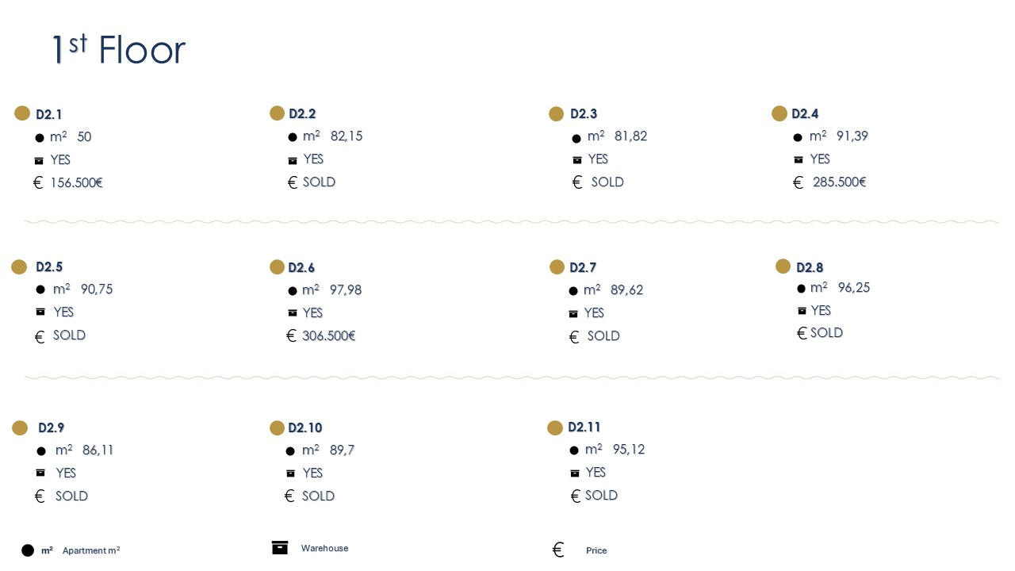Viewport: 1015px width, 571px height.
Task: Click the SOLD status under D2.7
Action: [603, 336]
